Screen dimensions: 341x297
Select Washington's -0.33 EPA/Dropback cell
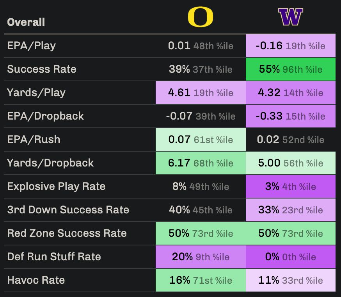click(x=291, y=116)
